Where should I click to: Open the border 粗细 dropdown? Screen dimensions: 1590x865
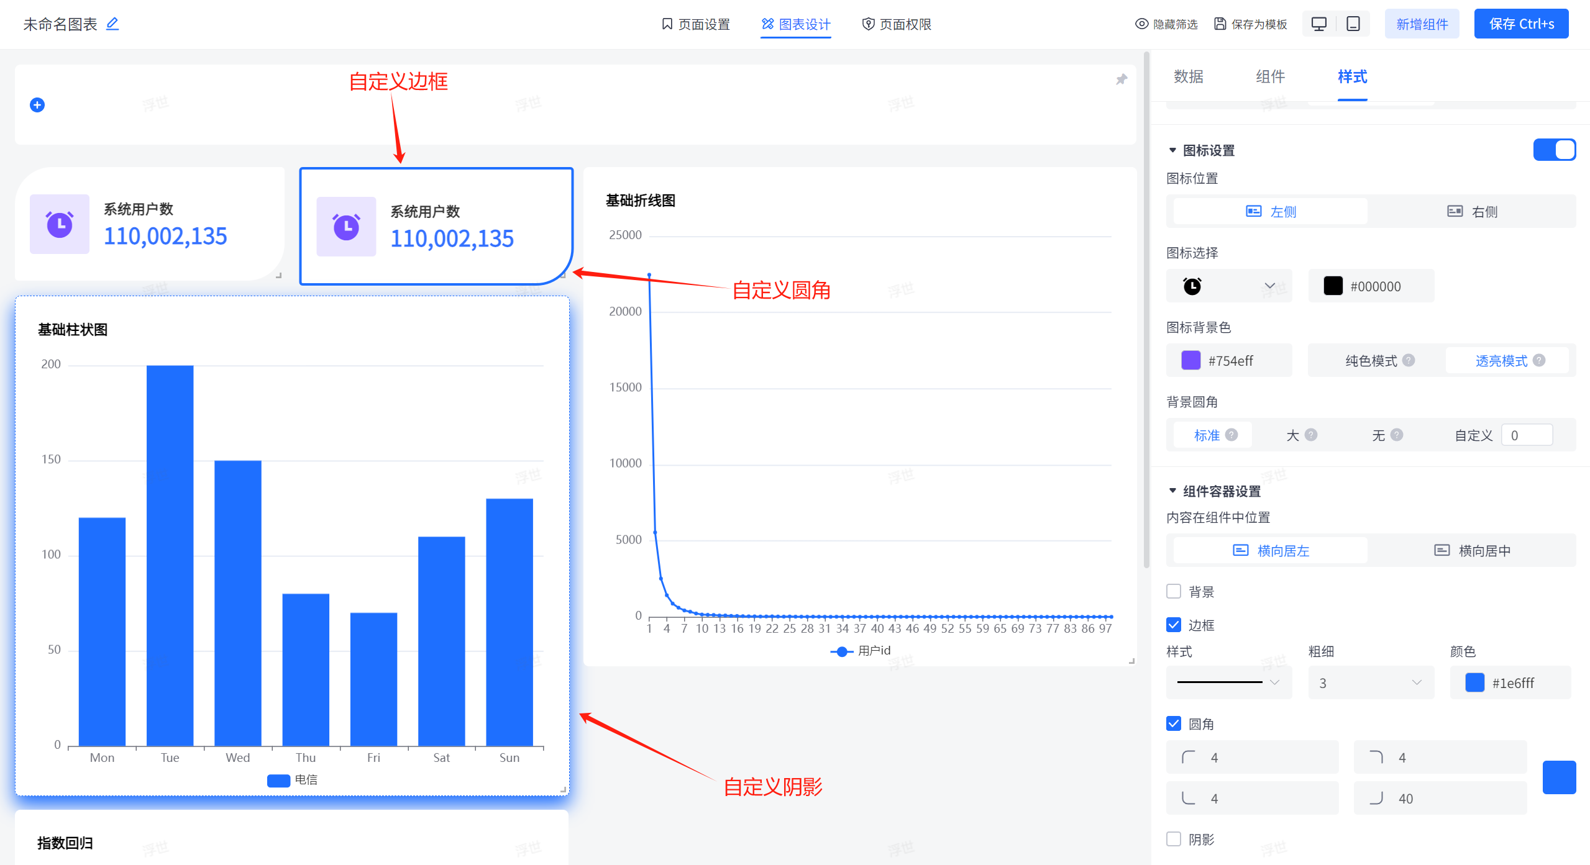[1370, 682]
